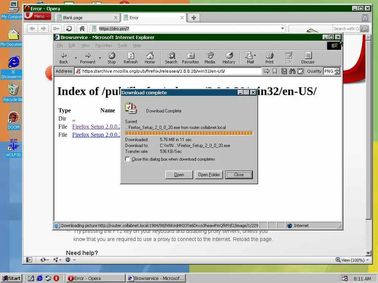Click the 8:11 AM clock in system tray

tap(362, 279)
